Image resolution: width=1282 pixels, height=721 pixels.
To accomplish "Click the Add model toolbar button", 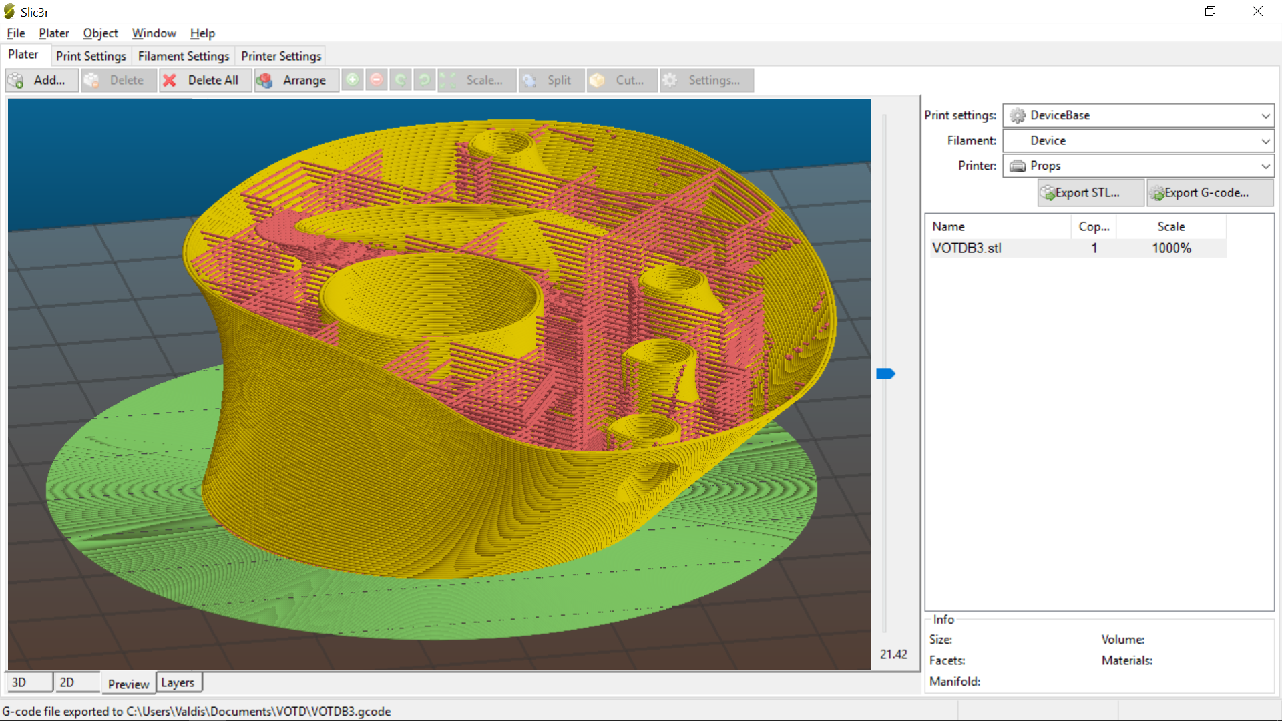I will (41, 80).
